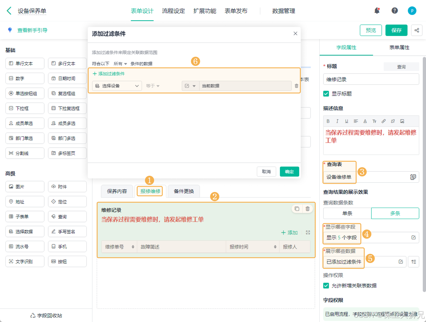Click the 标题 input field 维修记录
Image resolution: width=426 pixels, height=322 pixels.
coord(371,79)
